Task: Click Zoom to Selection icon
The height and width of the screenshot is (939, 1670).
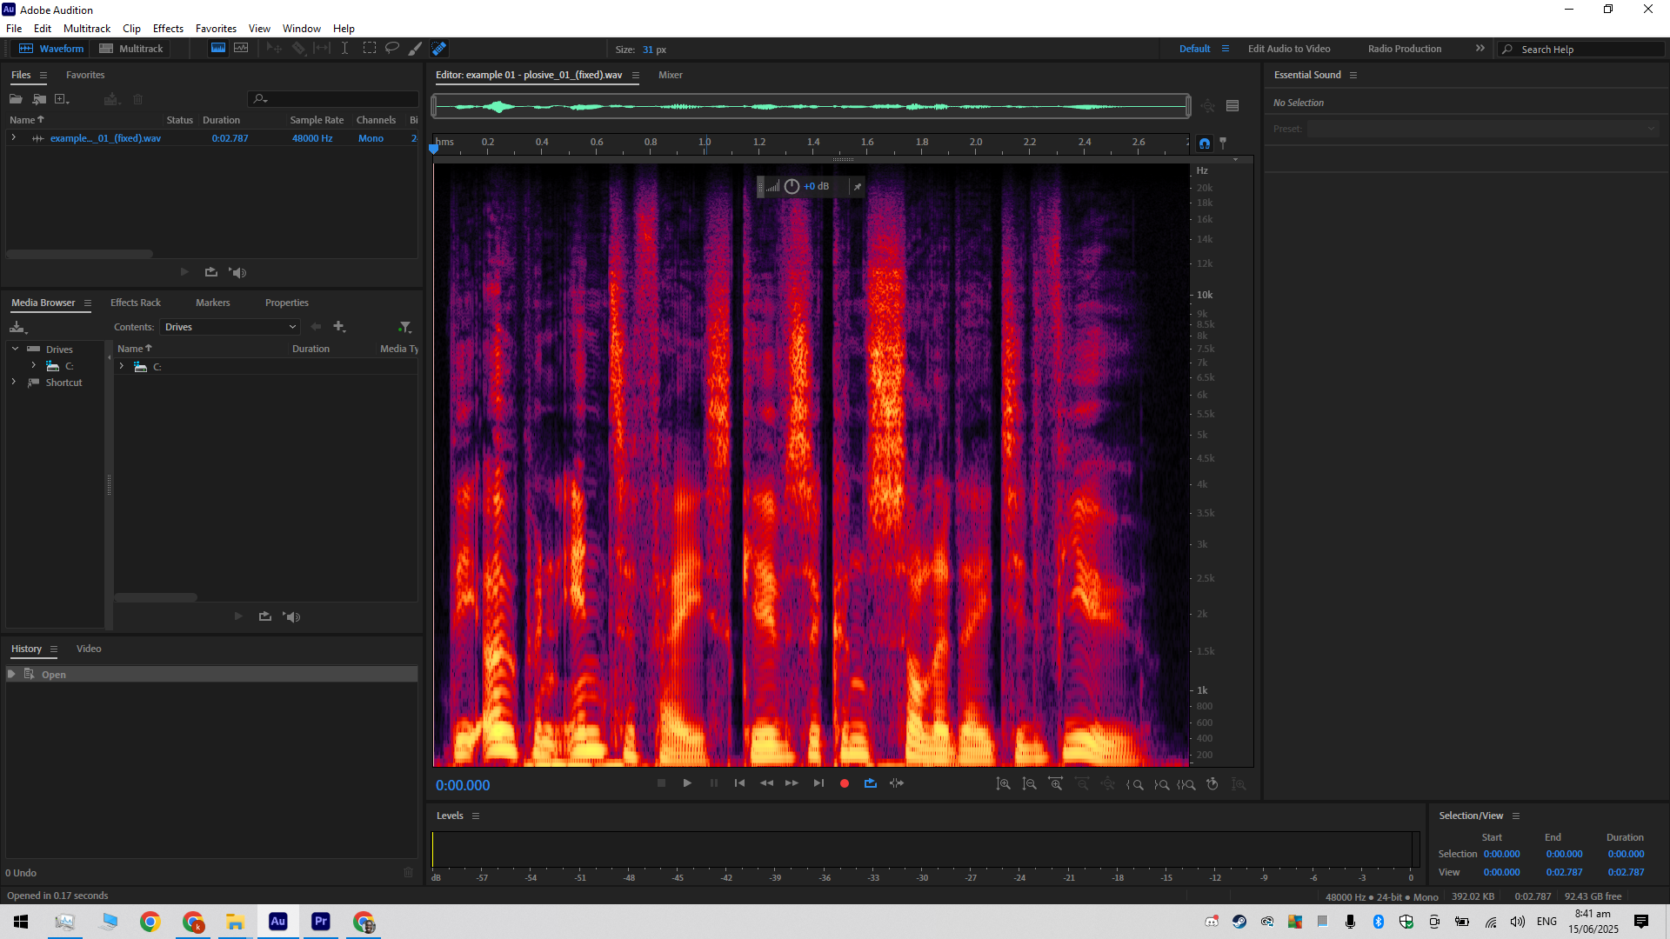Action: pyautogui.click(x=1186, y=784)
